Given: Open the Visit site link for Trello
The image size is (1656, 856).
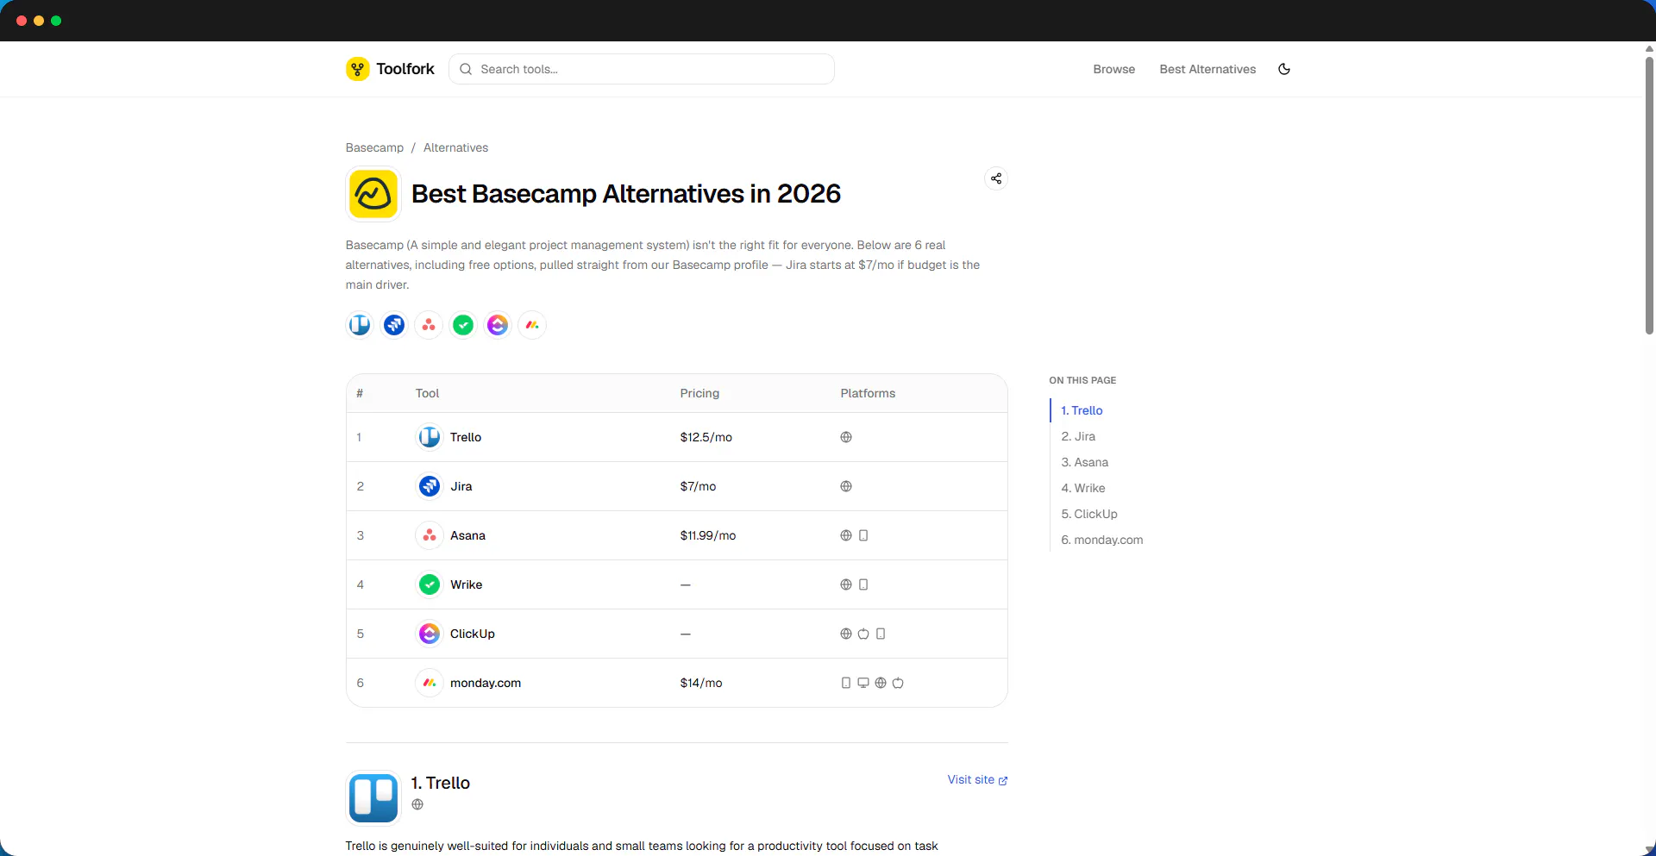Looking at the screenshot, I should tap(977, 779).
